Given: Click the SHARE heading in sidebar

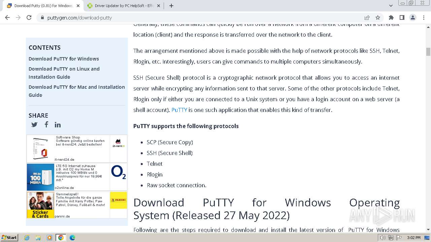Looking at the screenshot, I should [x=38, y=116].
